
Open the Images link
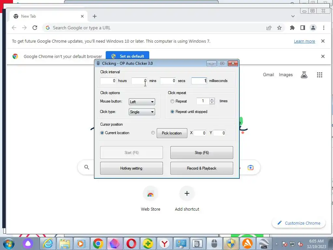pos(286,75)
